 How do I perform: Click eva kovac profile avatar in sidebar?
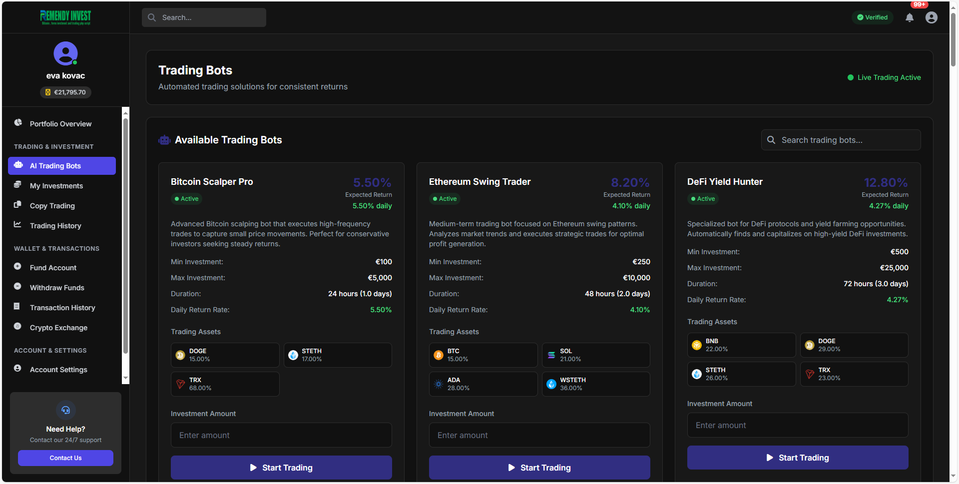point(65,53)
